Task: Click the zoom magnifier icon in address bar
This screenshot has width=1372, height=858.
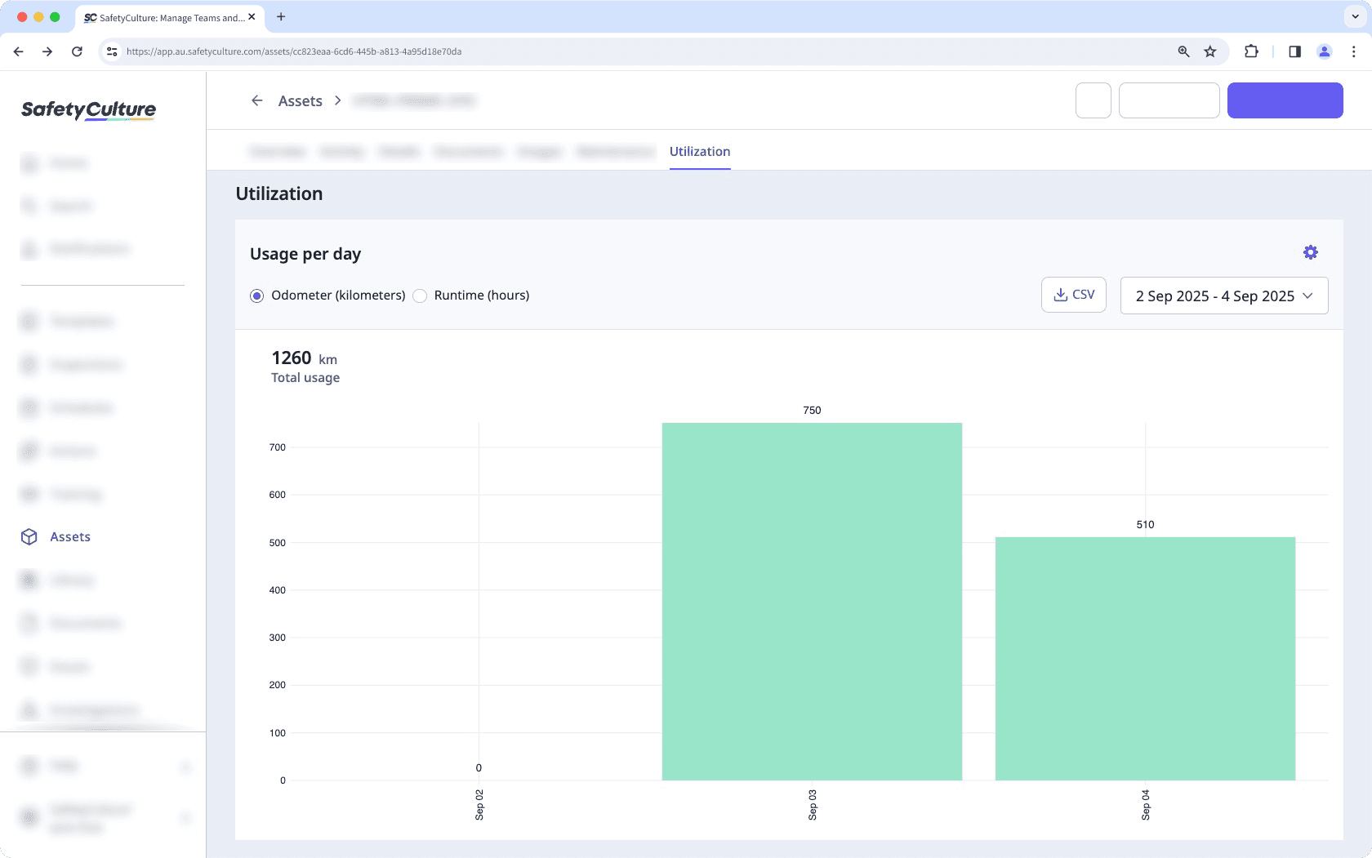Action: click(x=1183, y=51)
